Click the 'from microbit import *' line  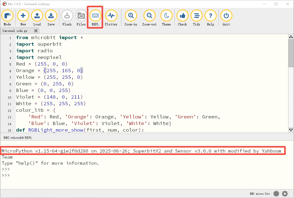tap(50, 38)
